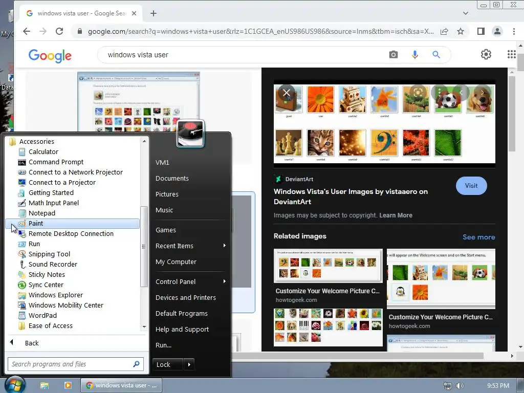524x393 pixels.
Task: Open the VM1 user folder
Action: [x=162, y=162]
